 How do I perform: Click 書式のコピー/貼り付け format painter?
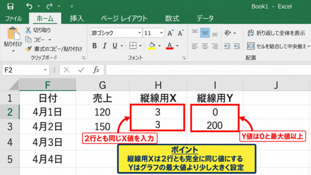(x=54, y=49)
